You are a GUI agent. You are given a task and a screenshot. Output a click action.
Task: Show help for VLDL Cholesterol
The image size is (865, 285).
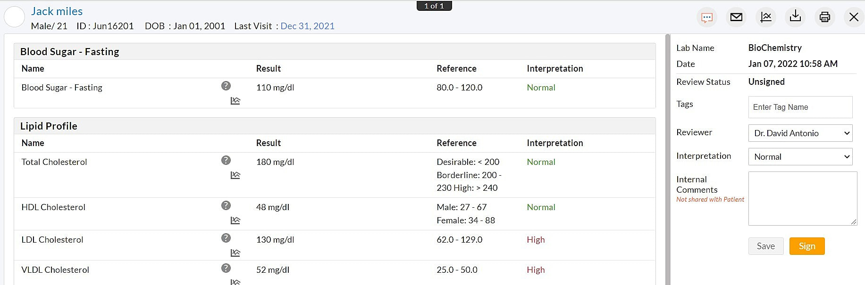point(226,268)
